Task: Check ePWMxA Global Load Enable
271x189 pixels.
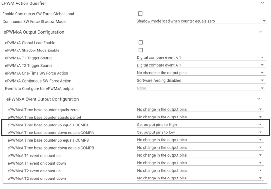Action: point(141,43)
